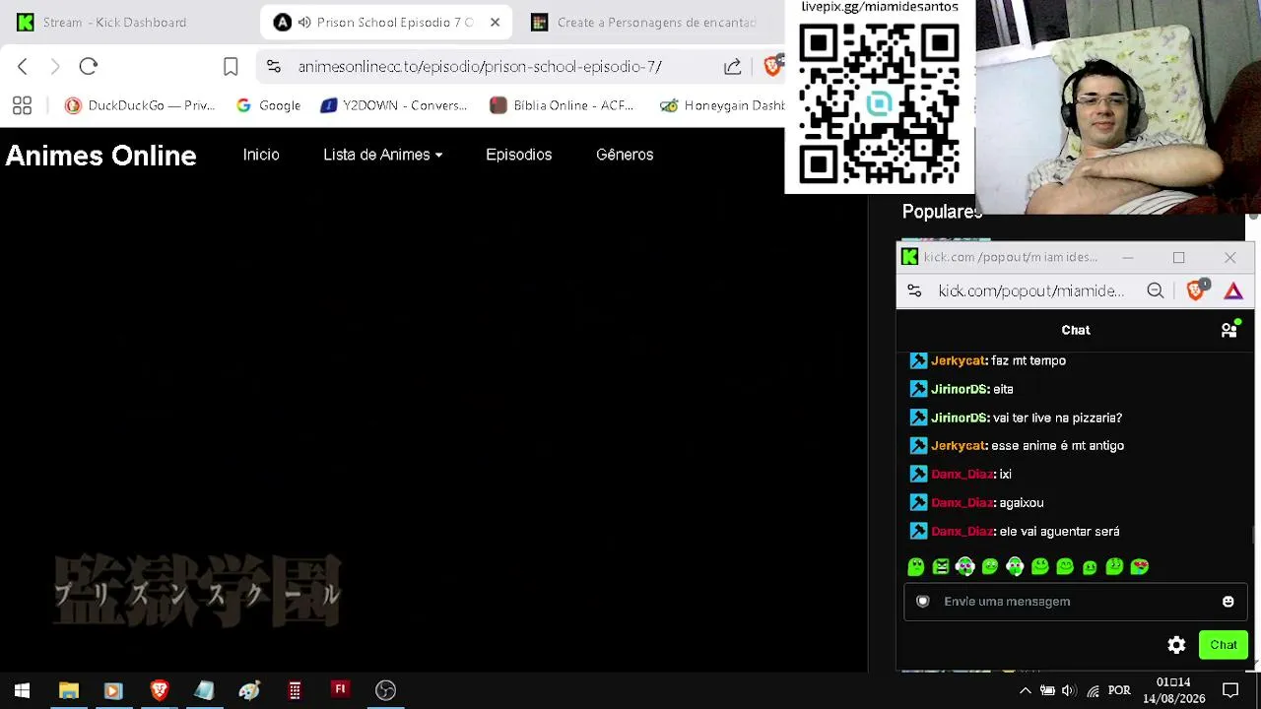The width and height of the screenshot is (1261, 709).
Task: Click Danx_Diaz username in 'agaixou' message
Action: pyautogui.click(x=962, y=502)
